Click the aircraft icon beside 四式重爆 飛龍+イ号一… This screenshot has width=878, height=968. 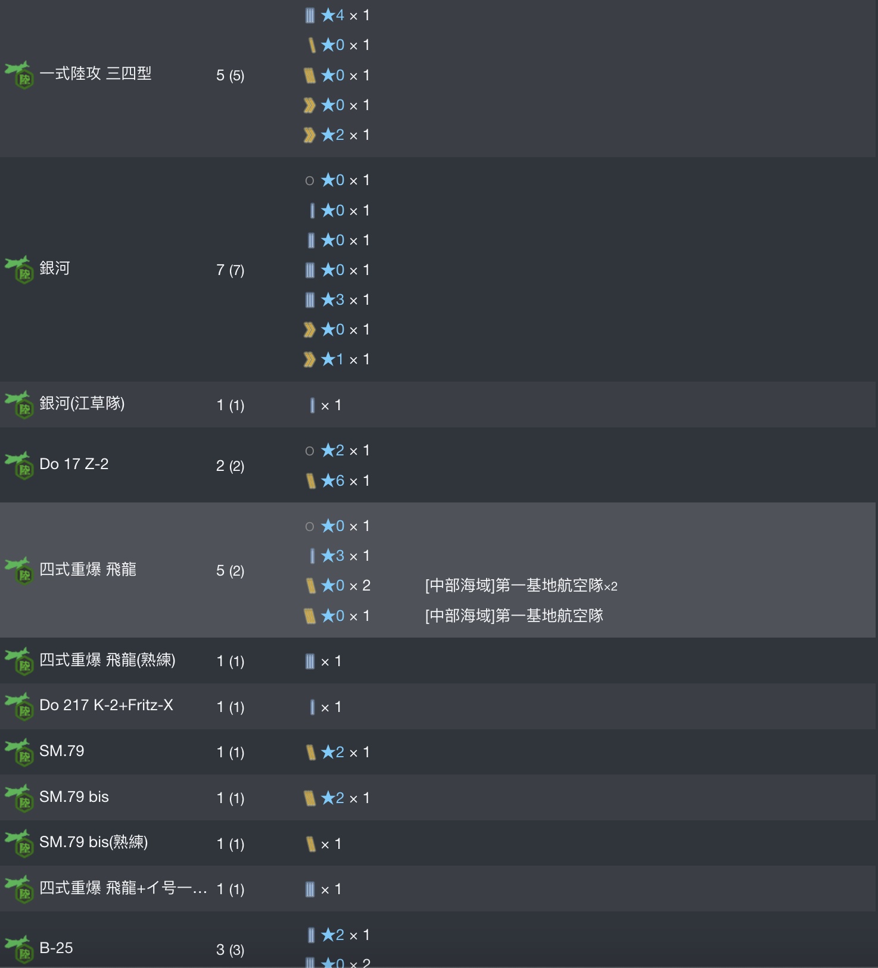[18, 889]
